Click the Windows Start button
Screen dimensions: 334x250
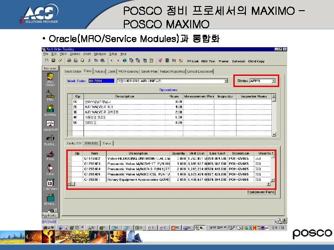coord(49,228)
